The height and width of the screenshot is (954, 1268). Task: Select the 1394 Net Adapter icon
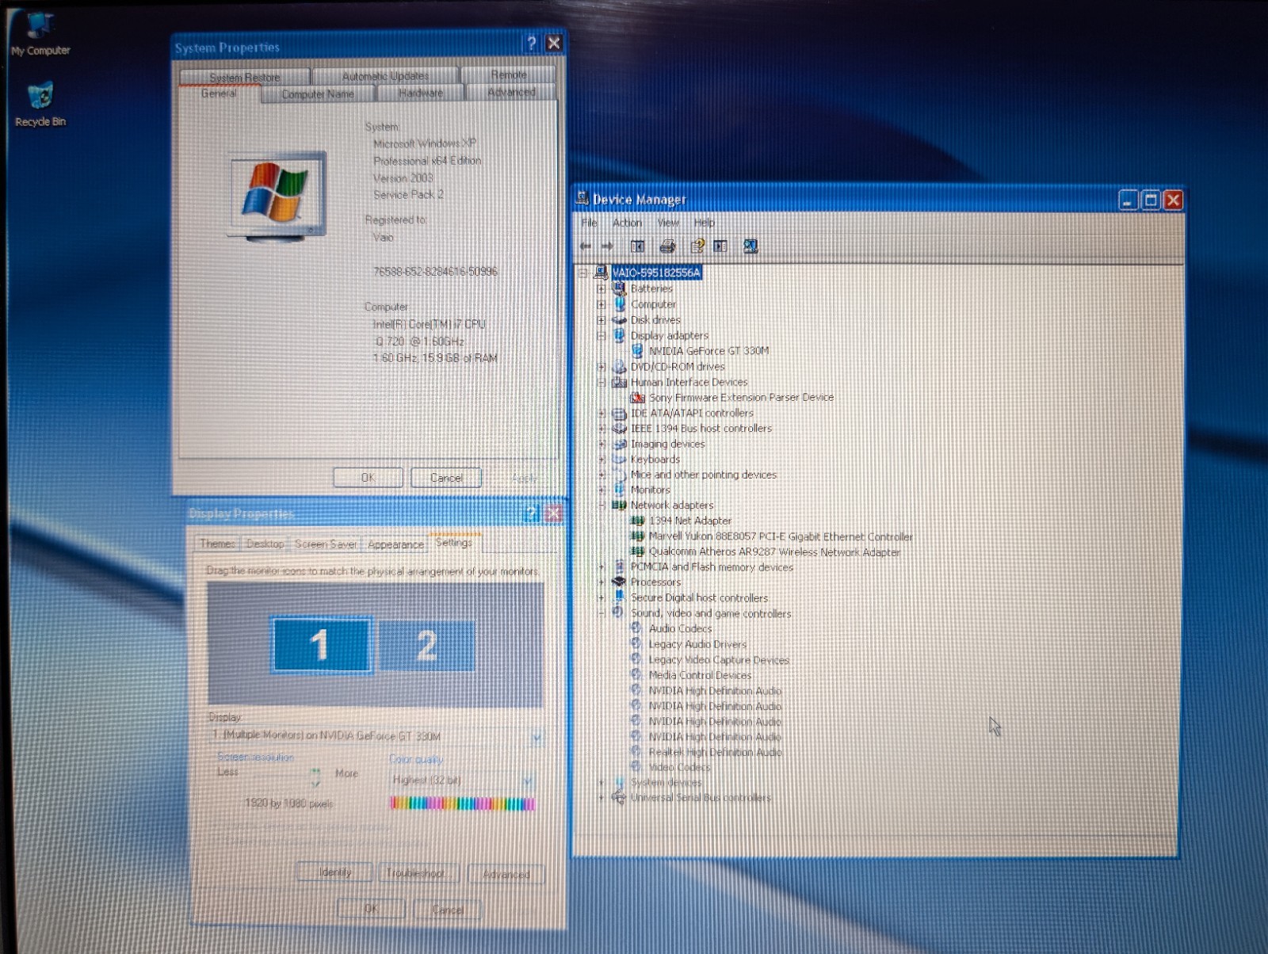637,521
